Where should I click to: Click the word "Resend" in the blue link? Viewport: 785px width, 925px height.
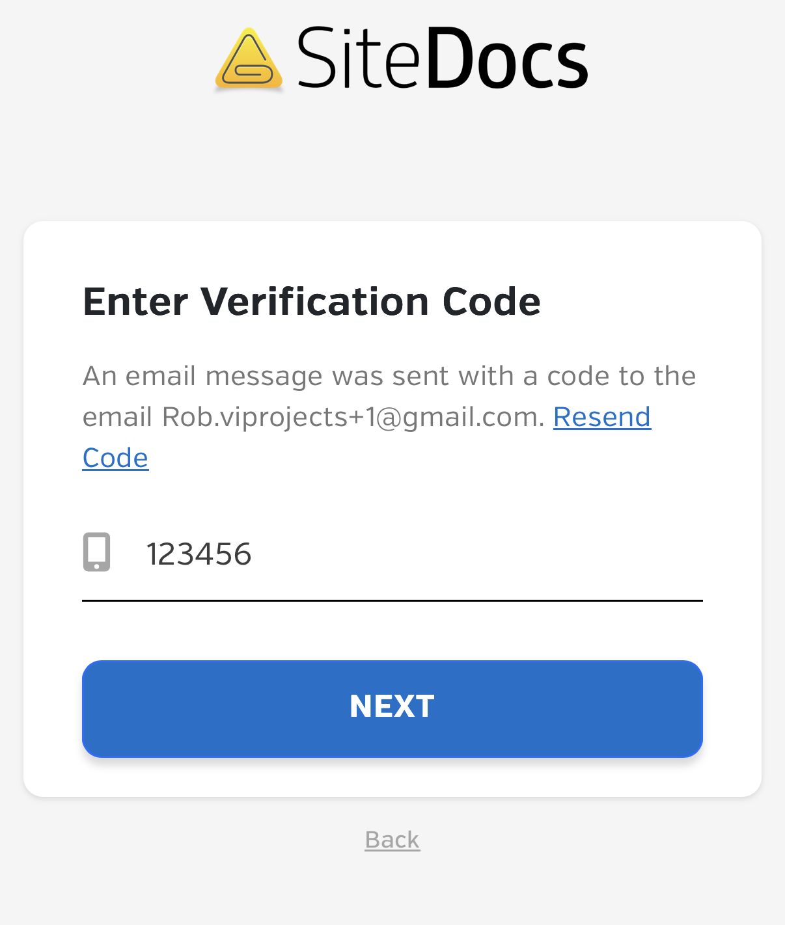(601, 417)
